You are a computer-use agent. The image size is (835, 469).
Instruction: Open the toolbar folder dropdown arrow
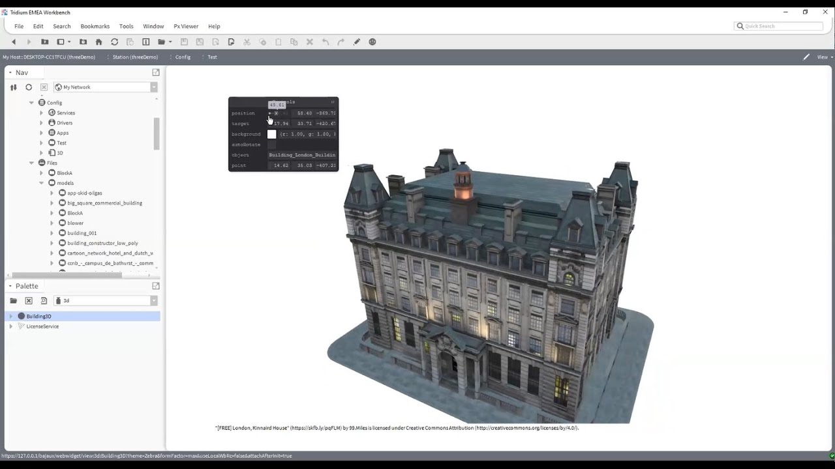point(170,42)
